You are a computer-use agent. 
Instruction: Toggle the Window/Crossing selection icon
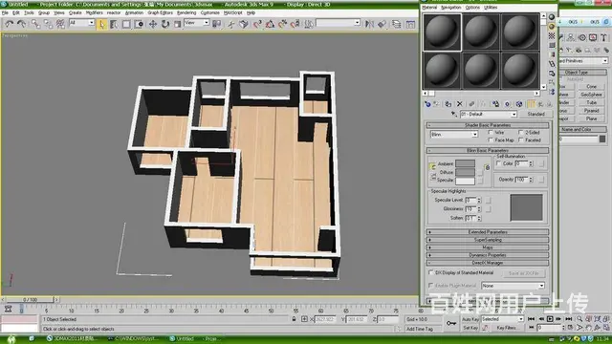coord(139,25)
